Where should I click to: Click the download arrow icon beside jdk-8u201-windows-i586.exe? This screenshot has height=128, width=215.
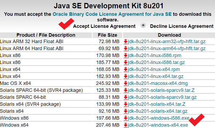[126, 118]
